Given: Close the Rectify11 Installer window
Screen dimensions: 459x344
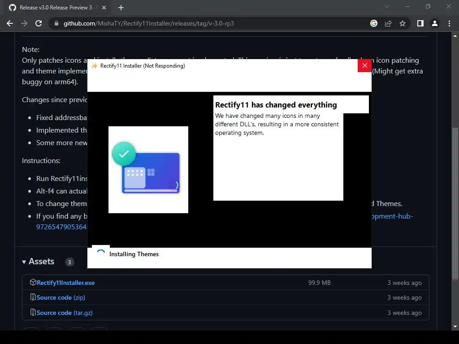Looking at the screenshot, I should coord(365,65).
